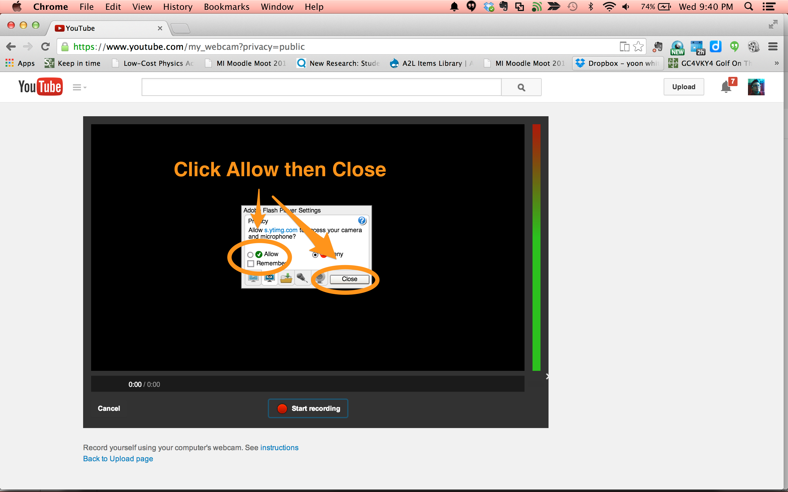This screenshot has height=492, width=788.
Task: Click the Evernote Web Clipper extension icon
Action: coord(657,47)
